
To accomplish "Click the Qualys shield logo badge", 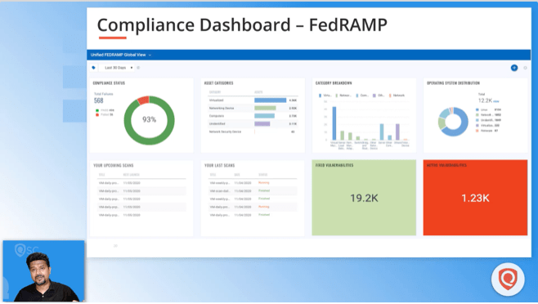I will (508, 279).
